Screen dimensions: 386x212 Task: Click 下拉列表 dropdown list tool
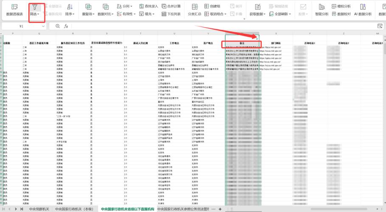(171, 14)
